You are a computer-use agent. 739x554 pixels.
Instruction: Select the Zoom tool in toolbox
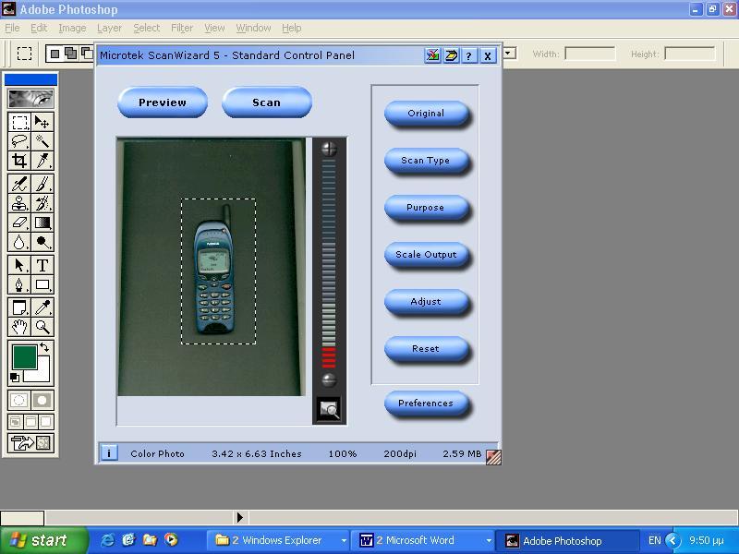point(42,327)
